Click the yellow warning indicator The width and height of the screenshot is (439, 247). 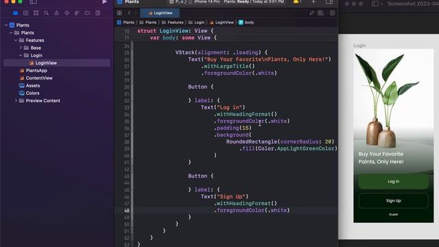coord(297,1)
